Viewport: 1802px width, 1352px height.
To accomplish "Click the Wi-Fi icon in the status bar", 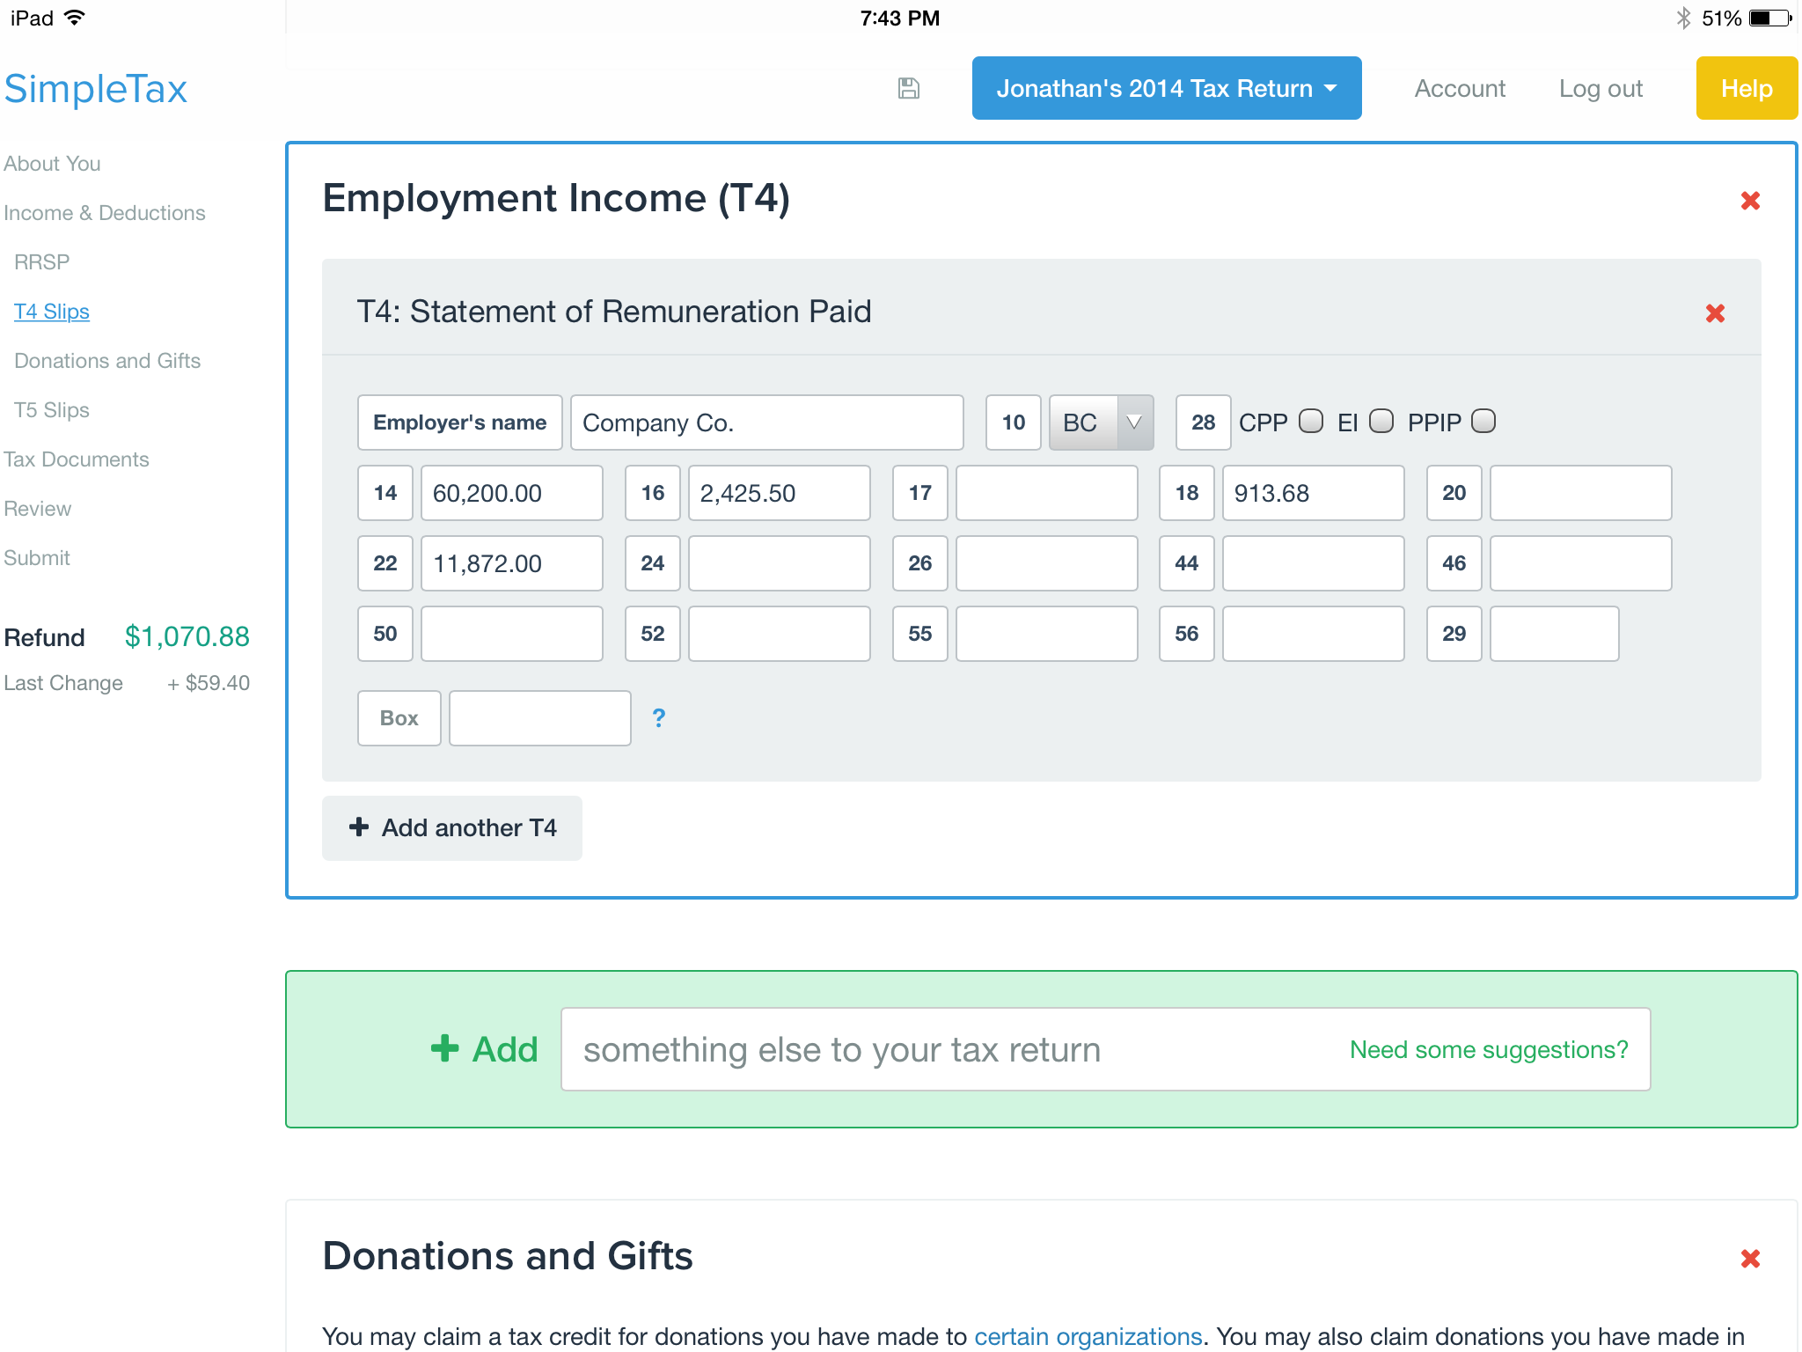I will [76, 17].
